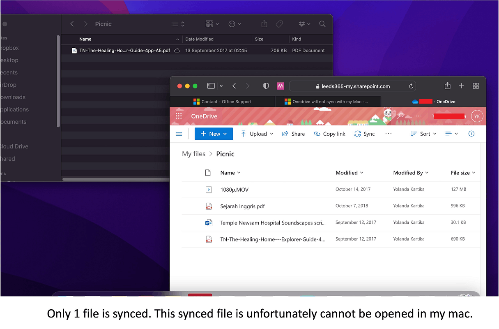
Task: Click Share in OneDrive toolbar
Action: 293,134
